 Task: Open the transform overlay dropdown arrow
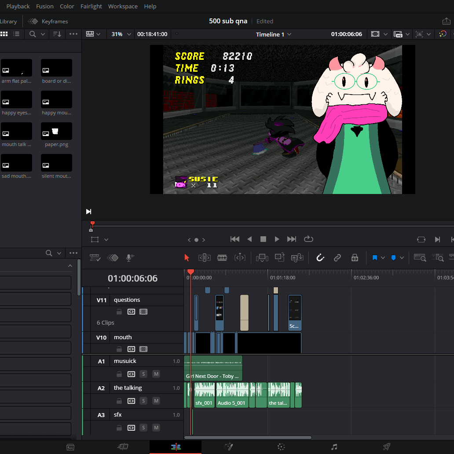click(x=106, y=240)
